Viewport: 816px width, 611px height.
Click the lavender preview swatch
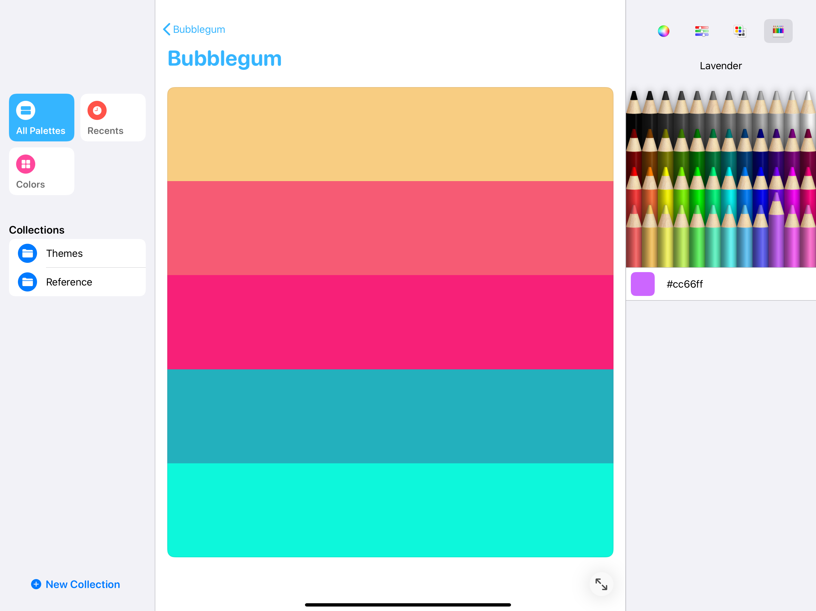point(643,284)
